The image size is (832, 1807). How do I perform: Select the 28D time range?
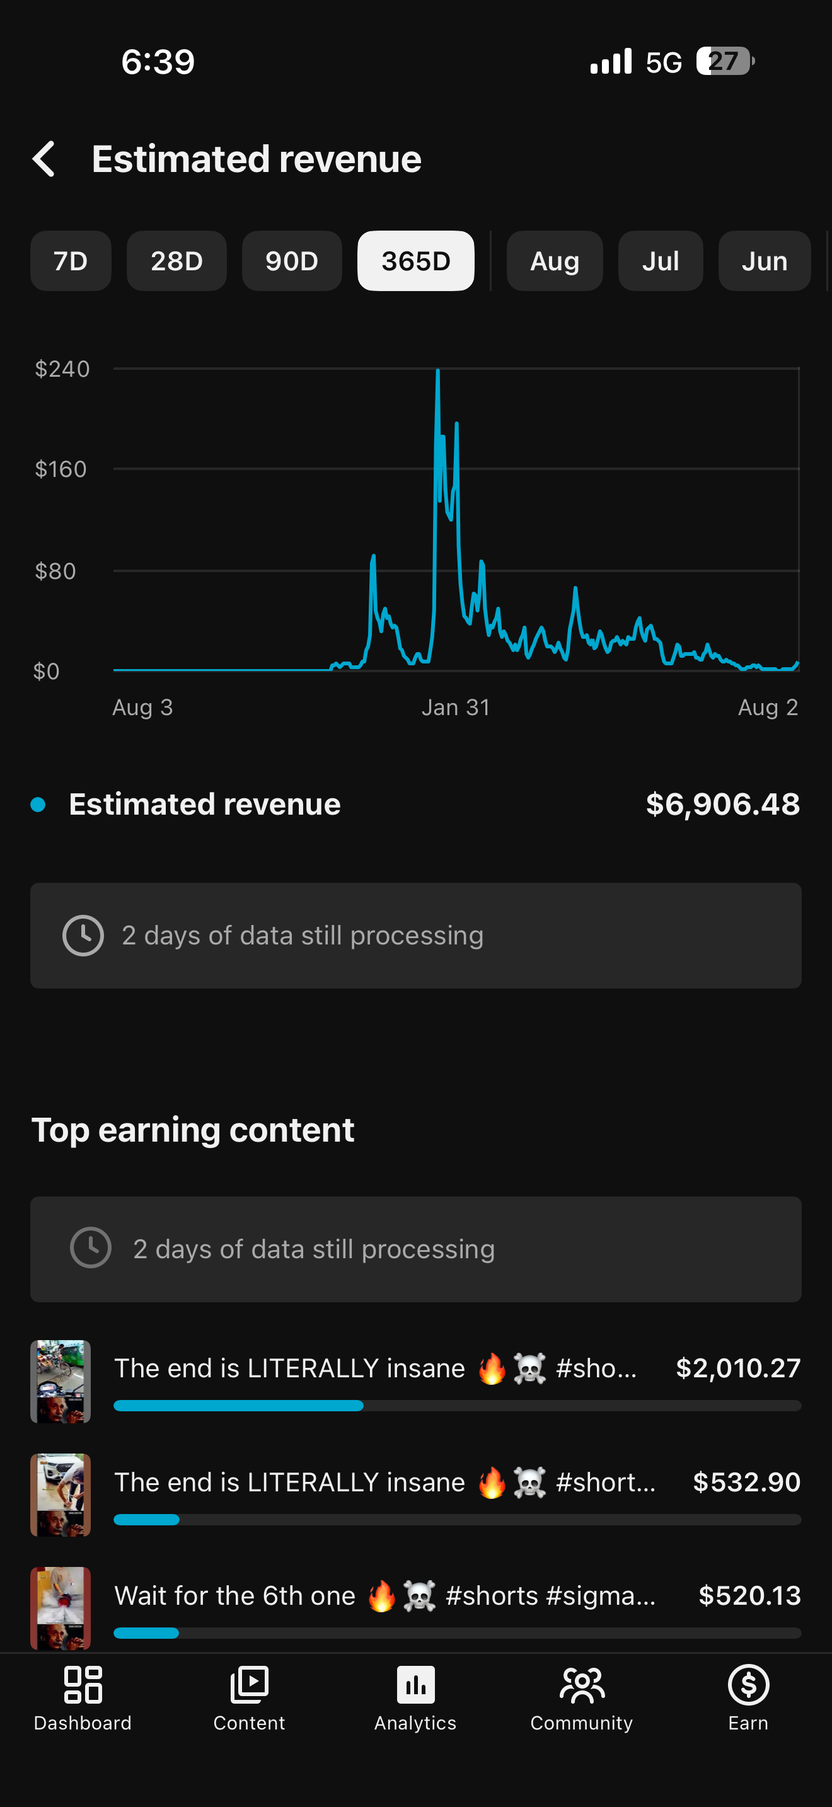coord(176,261)
